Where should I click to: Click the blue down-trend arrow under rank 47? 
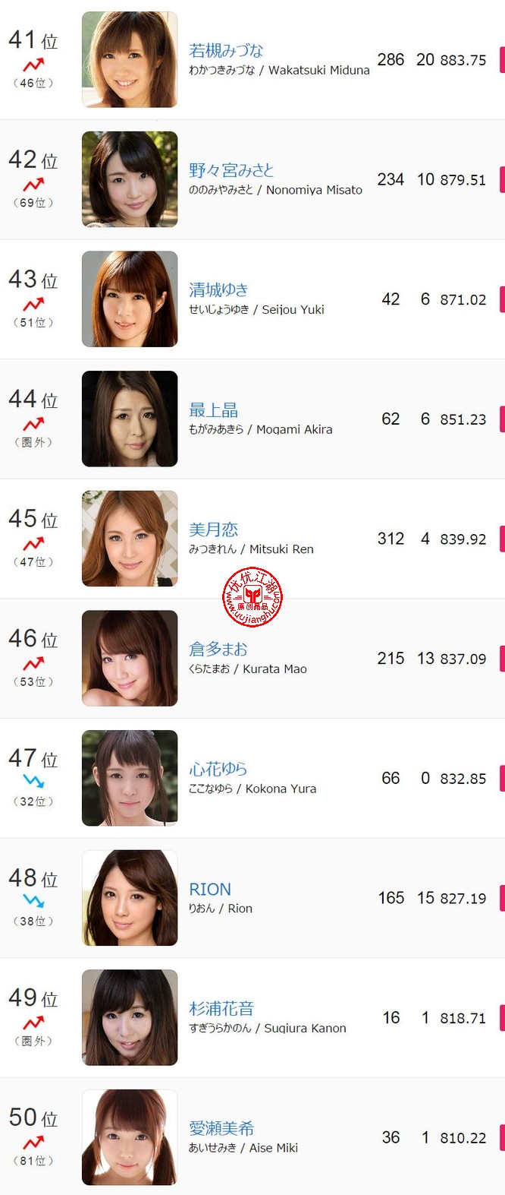point(33,781)
